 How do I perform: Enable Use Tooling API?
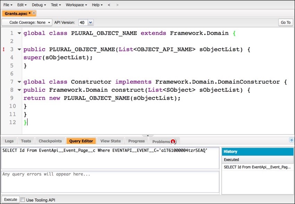(x=23, y=200)
